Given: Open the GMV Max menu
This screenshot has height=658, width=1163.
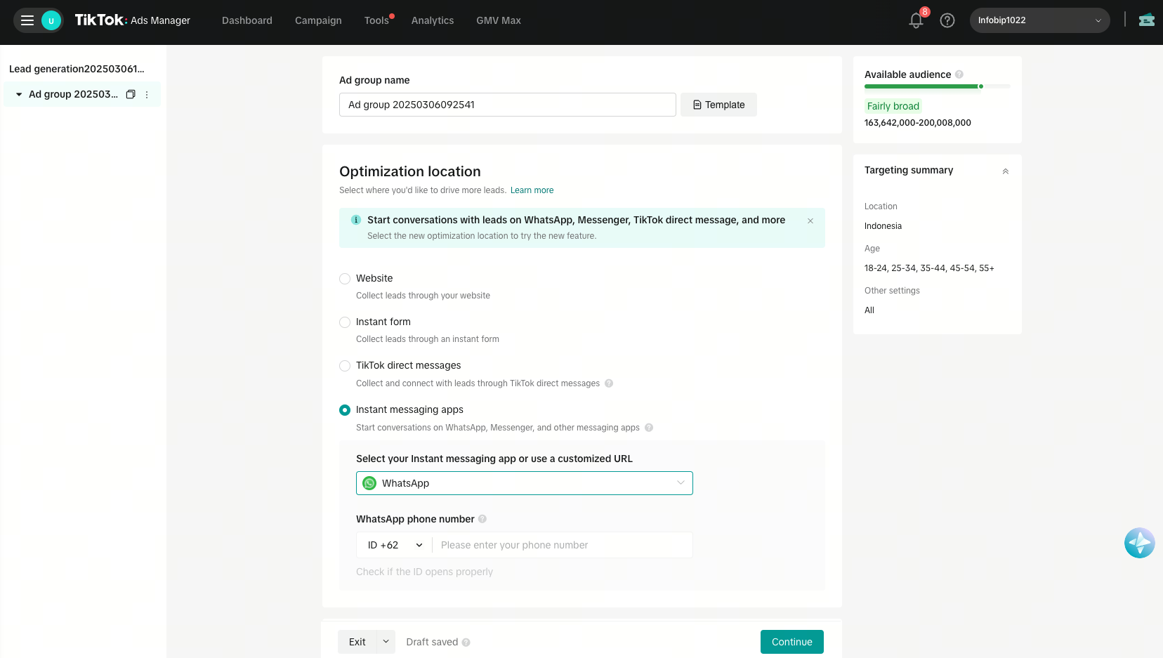Looking at the screenshot, I should tap(499, 20).
